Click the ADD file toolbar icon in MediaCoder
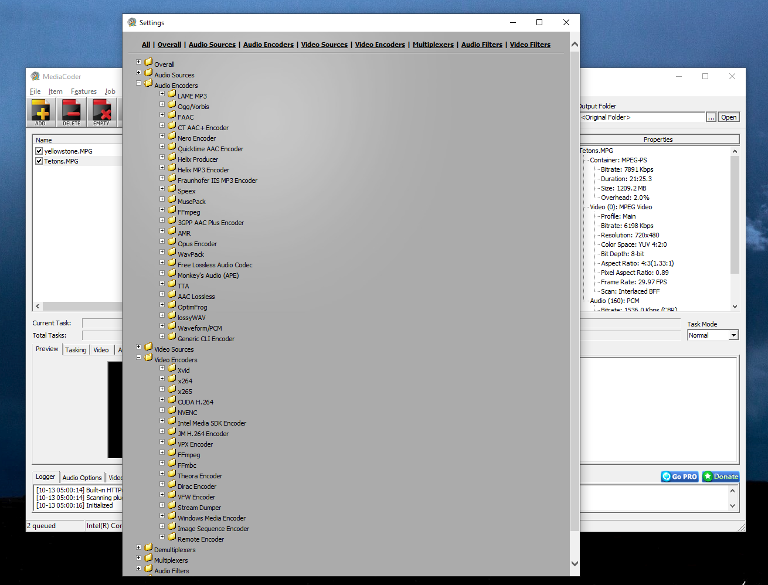This screenshot has height=585, width=768. [x=40, y=112]
